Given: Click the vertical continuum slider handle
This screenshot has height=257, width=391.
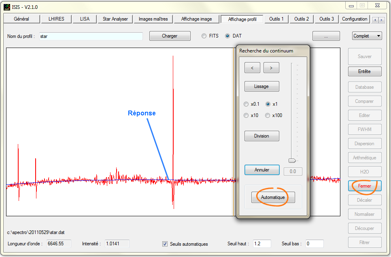Looking at the screenshot, I should (292, 161).
